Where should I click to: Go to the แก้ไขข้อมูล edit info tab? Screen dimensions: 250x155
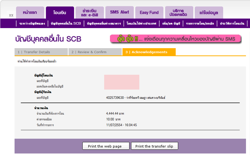(x=209, y=13)
